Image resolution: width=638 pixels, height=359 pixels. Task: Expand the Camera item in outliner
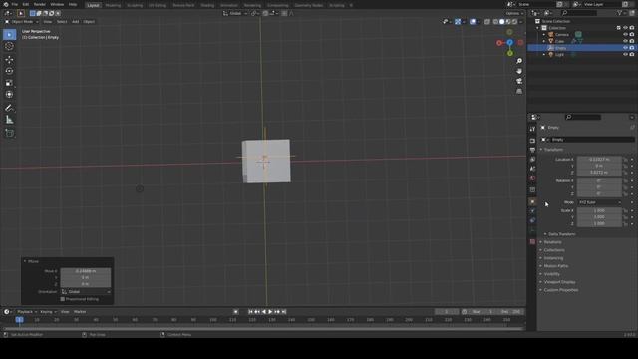(x=544, y=35)
